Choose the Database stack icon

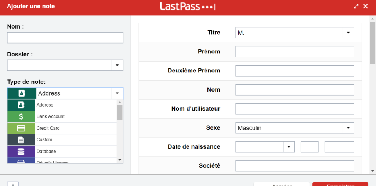coord(21,151)
